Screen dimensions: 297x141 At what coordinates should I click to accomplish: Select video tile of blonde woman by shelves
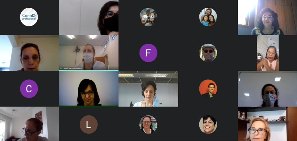(267, 124)
